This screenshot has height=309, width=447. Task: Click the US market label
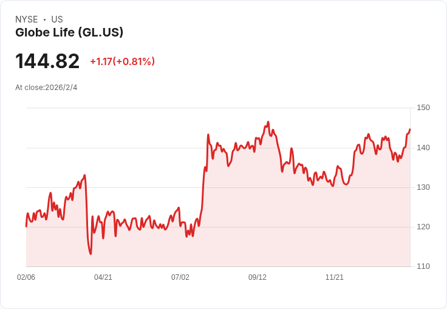pos(57,19)
